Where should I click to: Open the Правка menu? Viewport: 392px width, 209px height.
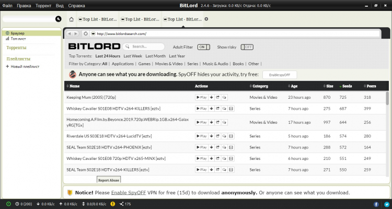pyautogui.click(x=24, y=6)
